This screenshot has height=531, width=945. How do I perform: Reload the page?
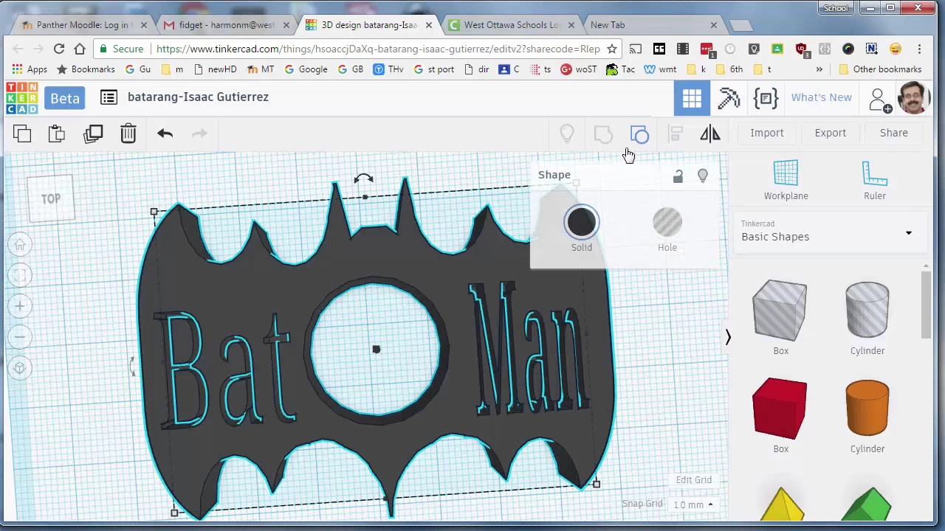(x=59, y=49)
